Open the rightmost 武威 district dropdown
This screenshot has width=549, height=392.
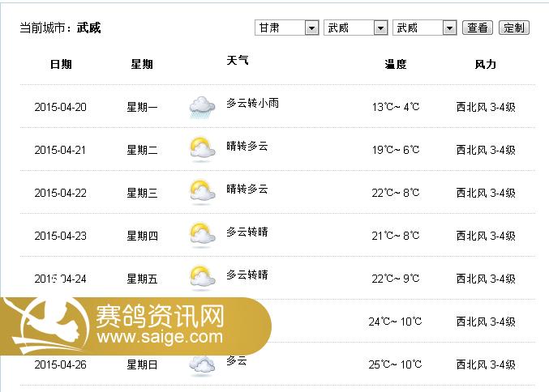coord(425,28)
